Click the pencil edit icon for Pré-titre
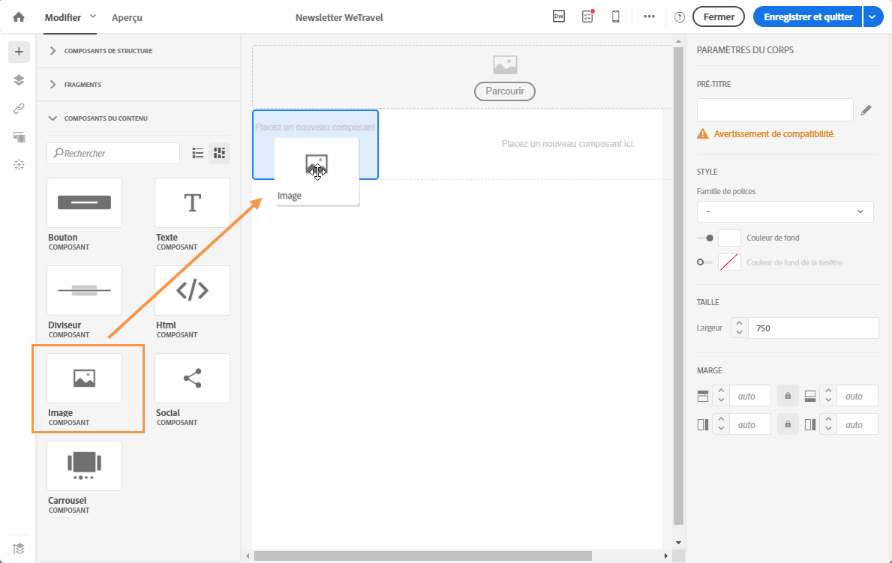Image resolution: width=892 pixels, height=563 pixels. click(866, 110)
